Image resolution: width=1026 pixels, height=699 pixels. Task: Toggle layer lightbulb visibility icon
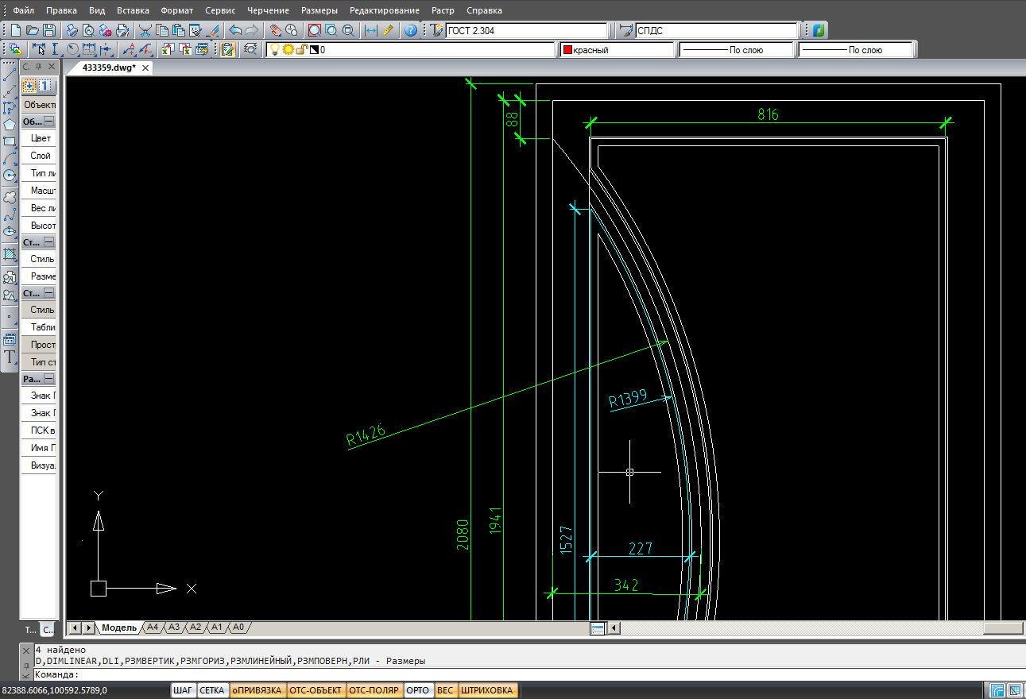(x=275, y=49)
